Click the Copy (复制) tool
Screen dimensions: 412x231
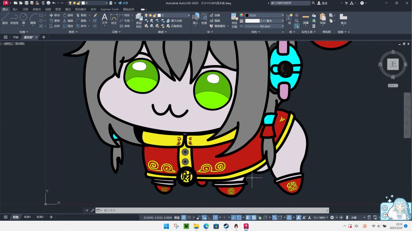(x=55, y=21)
